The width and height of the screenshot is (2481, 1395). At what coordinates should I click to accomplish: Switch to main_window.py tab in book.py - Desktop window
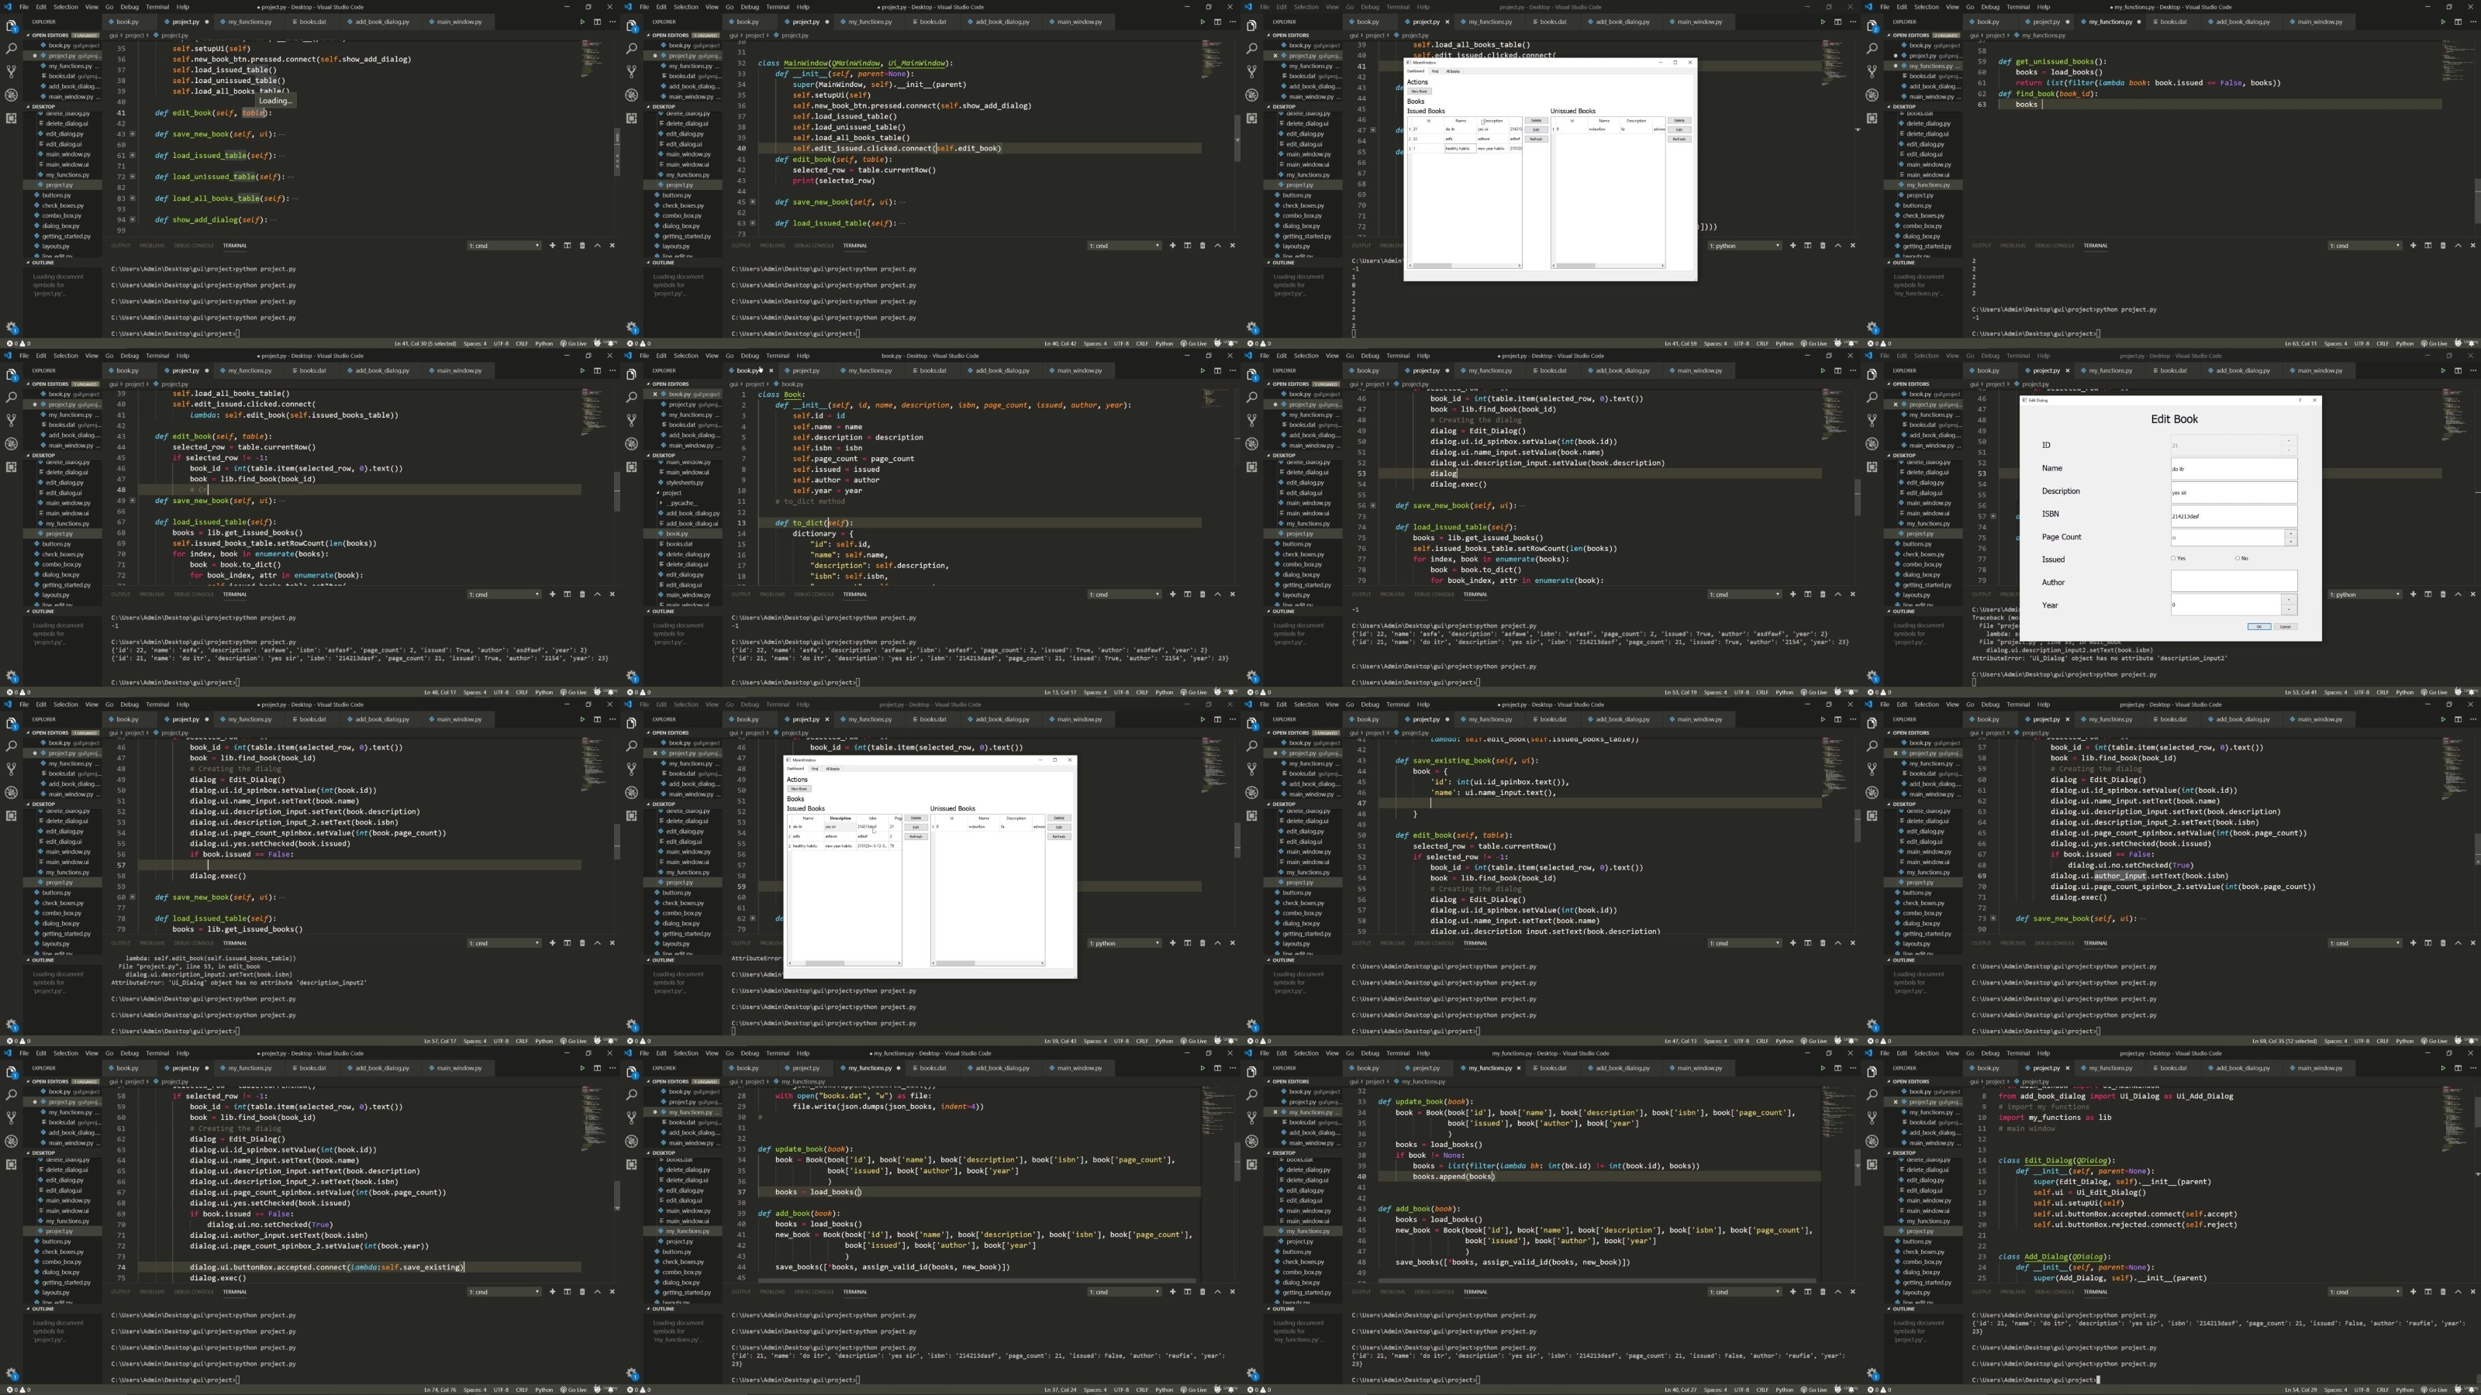click(x=1078, y=370)
